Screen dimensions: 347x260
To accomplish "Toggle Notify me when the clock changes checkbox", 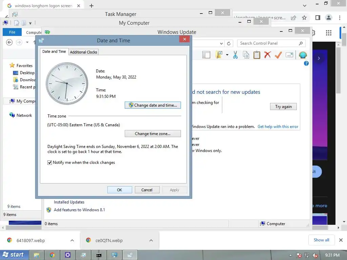I will [x=49, y=163].
